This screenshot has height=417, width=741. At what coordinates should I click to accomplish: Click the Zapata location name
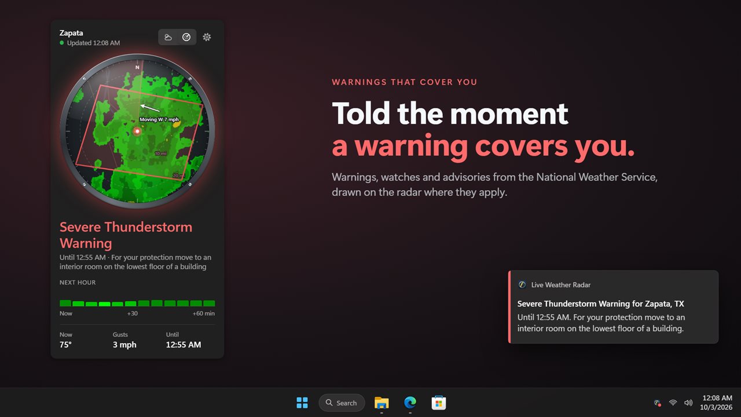coord(71,33)
